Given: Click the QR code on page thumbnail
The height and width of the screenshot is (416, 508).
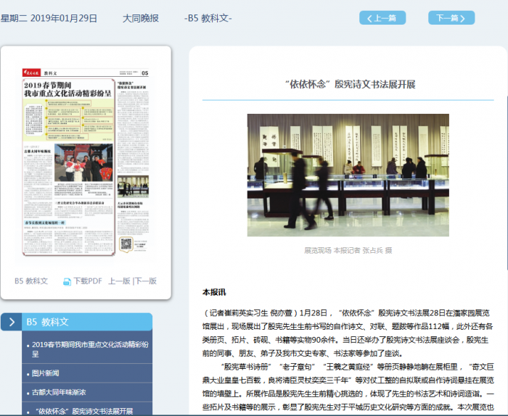Looking at the screenshot, I should 126,244.
